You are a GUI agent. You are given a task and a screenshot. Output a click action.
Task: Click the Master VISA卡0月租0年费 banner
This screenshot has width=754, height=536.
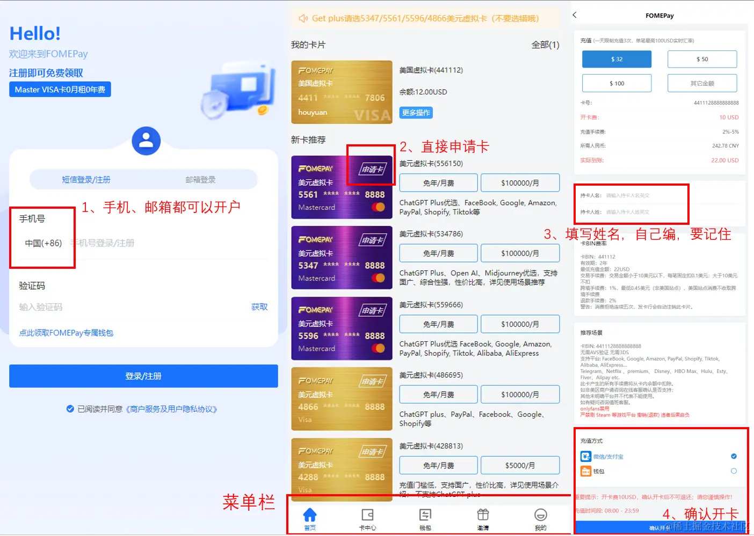pyautogui.click(x=60, y=90)
